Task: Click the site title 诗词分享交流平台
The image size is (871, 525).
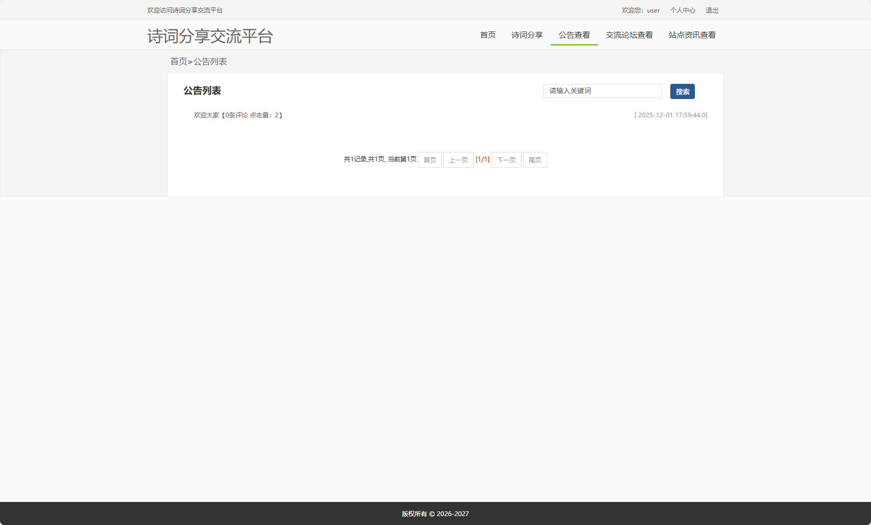Action: 210,36
